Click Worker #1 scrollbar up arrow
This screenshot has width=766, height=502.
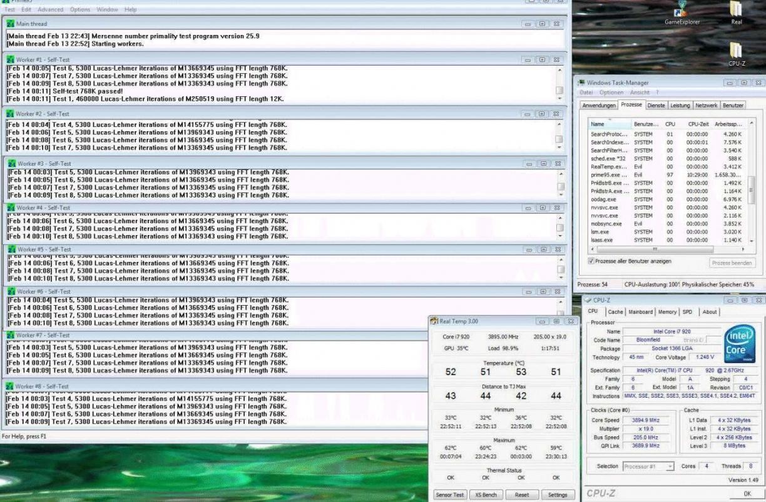[x=559, y=69]
